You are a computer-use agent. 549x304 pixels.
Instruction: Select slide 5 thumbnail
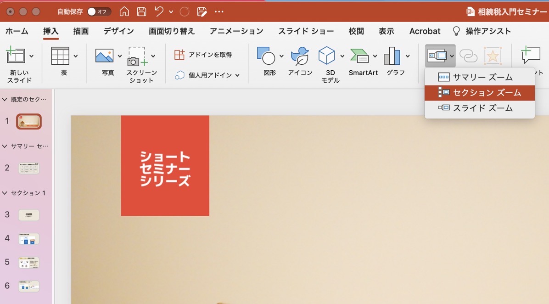click(29, 262)
